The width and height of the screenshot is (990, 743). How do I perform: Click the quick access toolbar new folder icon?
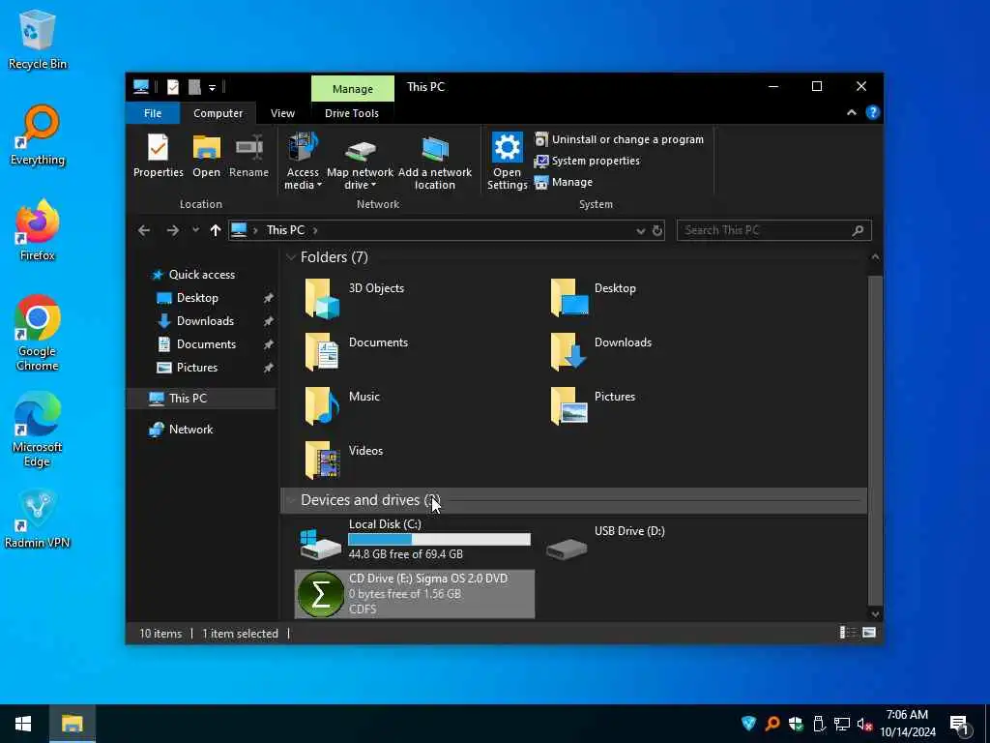coord(194,87)
